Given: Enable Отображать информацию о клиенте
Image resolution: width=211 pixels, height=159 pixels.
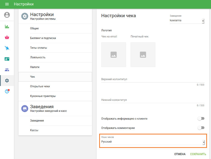Looking at the screenshot, I should (x=200, y=119).
